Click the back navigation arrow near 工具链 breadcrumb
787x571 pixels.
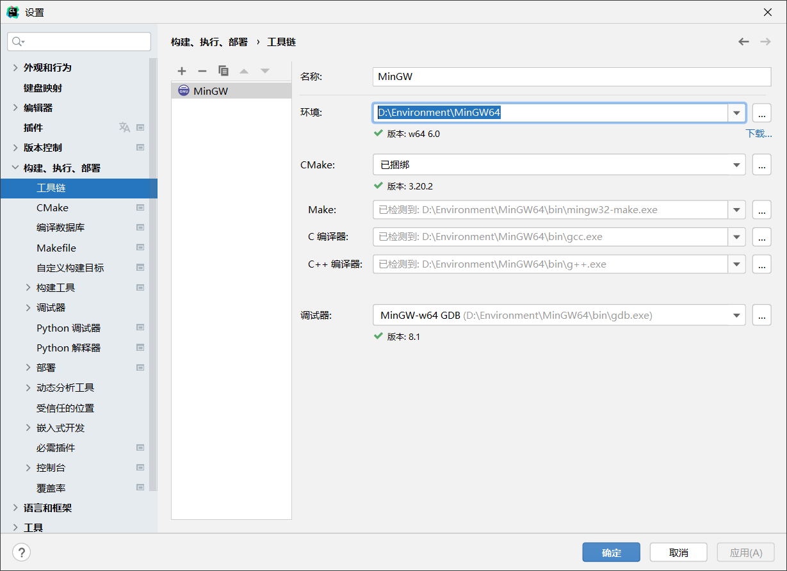(x=743, y=41)
